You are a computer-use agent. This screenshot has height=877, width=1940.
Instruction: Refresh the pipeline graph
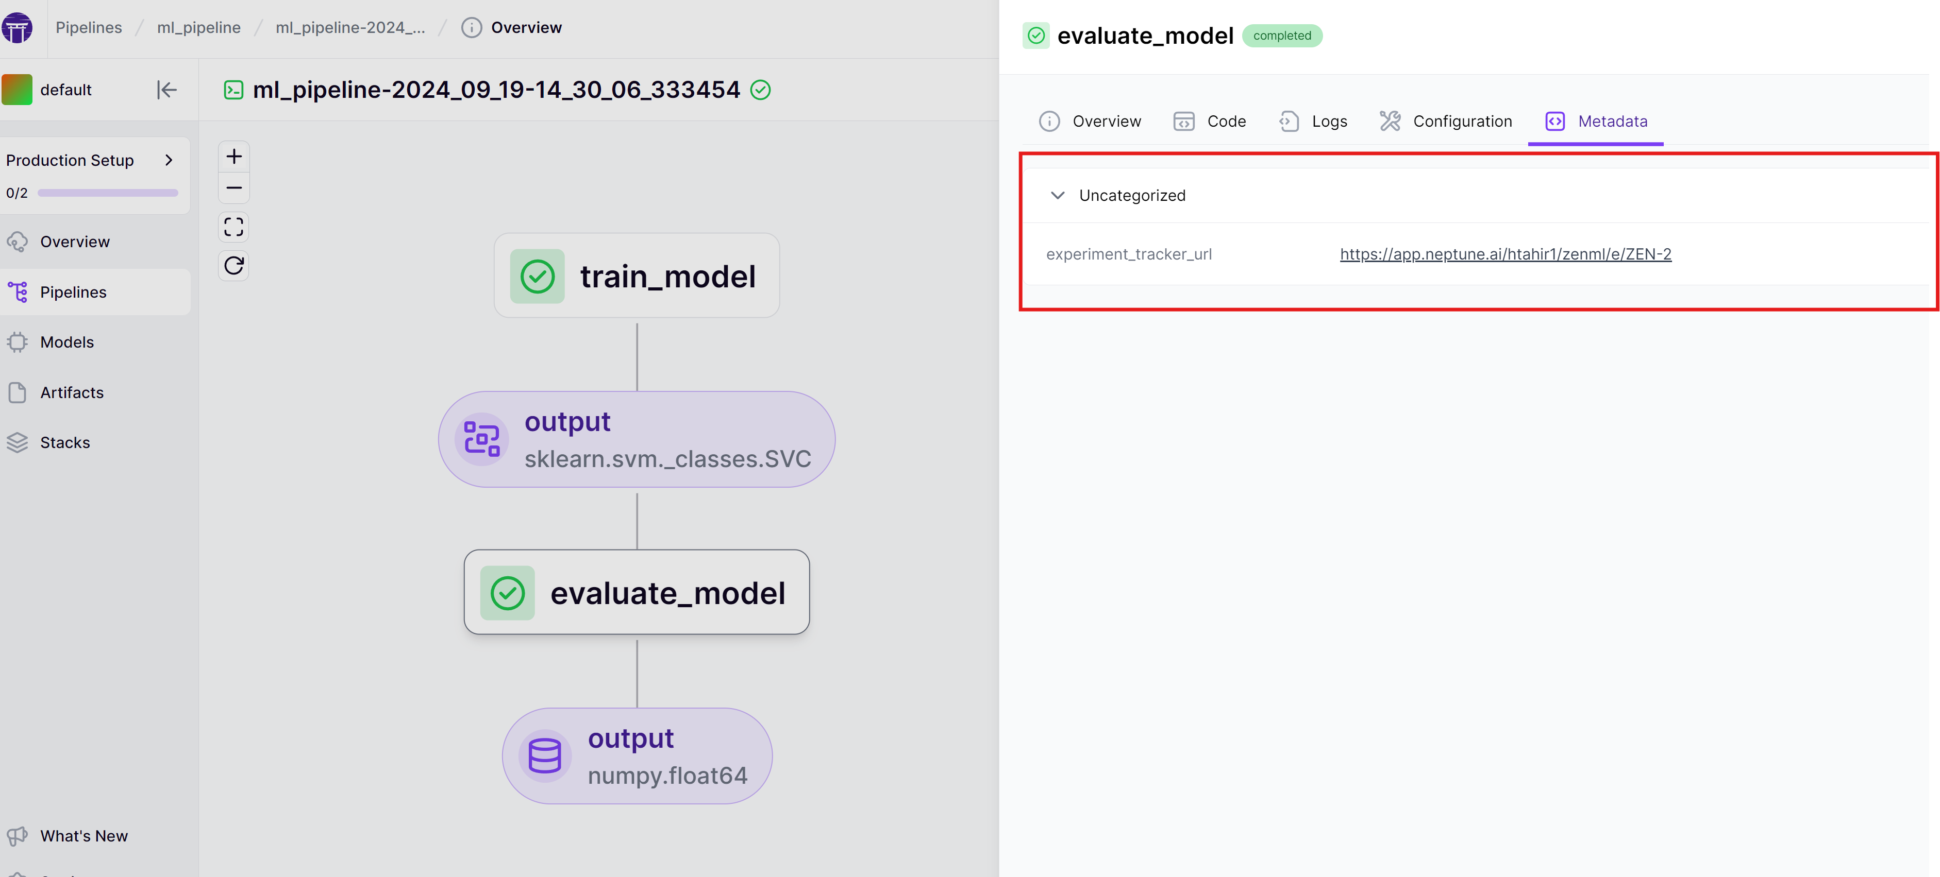234,266
